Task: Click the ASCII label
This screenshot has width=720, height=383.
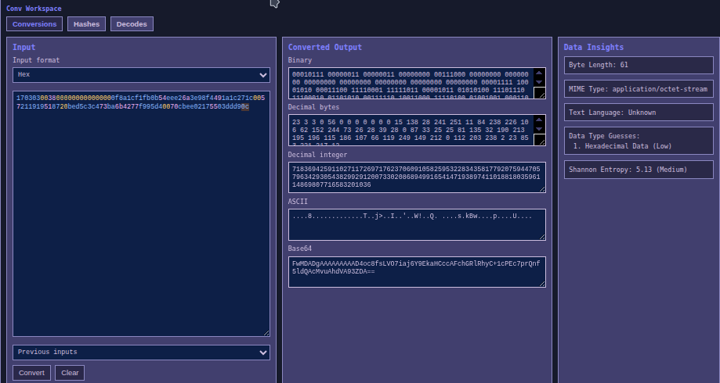Action: pyautogui.click(x=298, y=201)
